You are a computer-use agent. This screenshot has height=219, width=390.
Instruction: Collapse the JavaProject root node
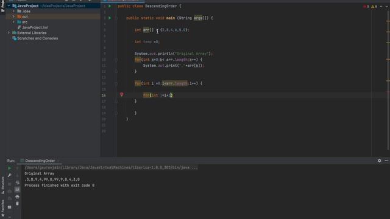click(9, 5)
